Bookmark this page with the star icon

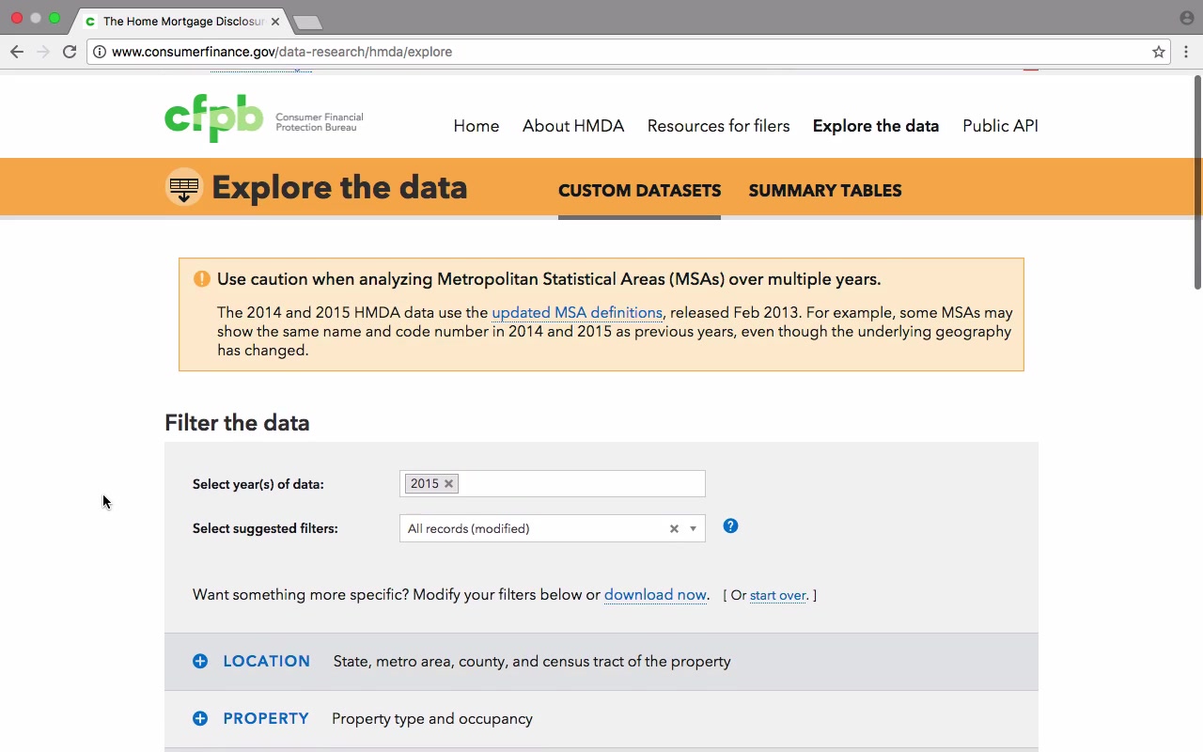(1159, 52)
